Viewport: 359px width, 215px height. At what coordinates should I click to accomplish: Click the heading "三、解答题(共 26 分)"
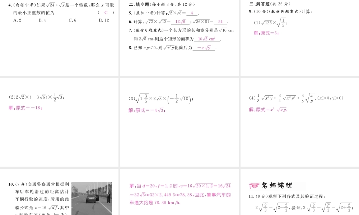(x=270, y=4)
